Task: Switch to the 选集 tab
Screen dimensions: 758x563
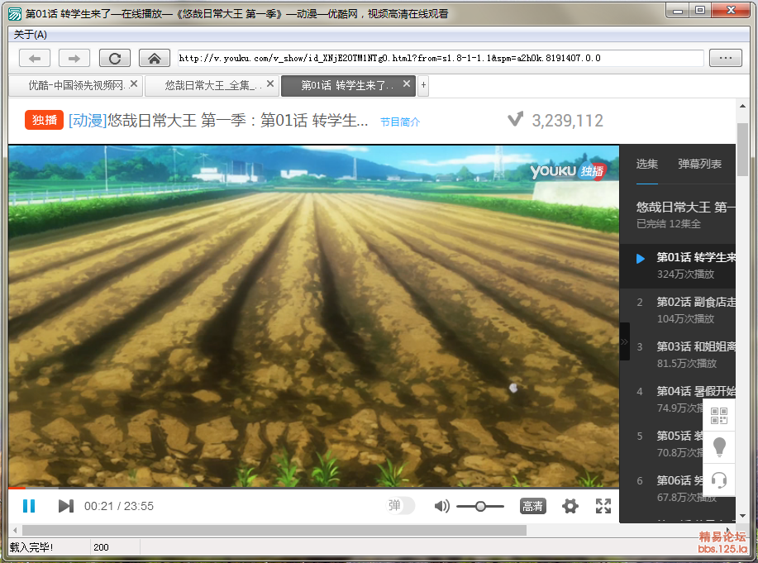Action: click(646, 164)
